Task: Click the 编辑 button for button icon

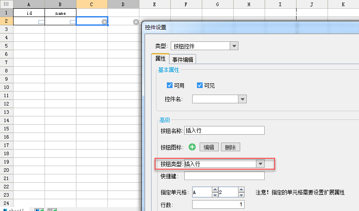Action: click(209, 147)
